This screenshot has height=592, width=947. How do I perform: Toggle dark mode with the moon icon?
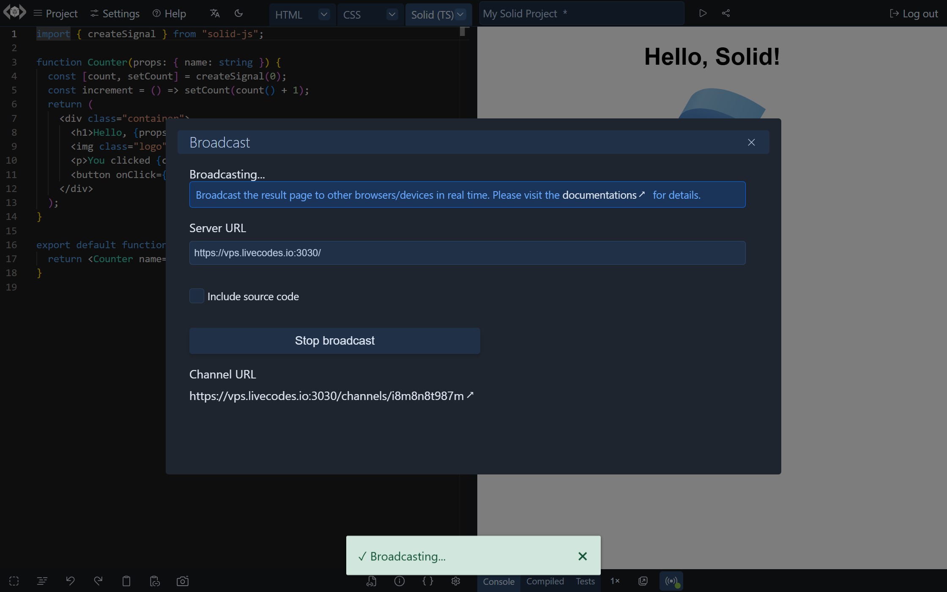tap(238, 13)
